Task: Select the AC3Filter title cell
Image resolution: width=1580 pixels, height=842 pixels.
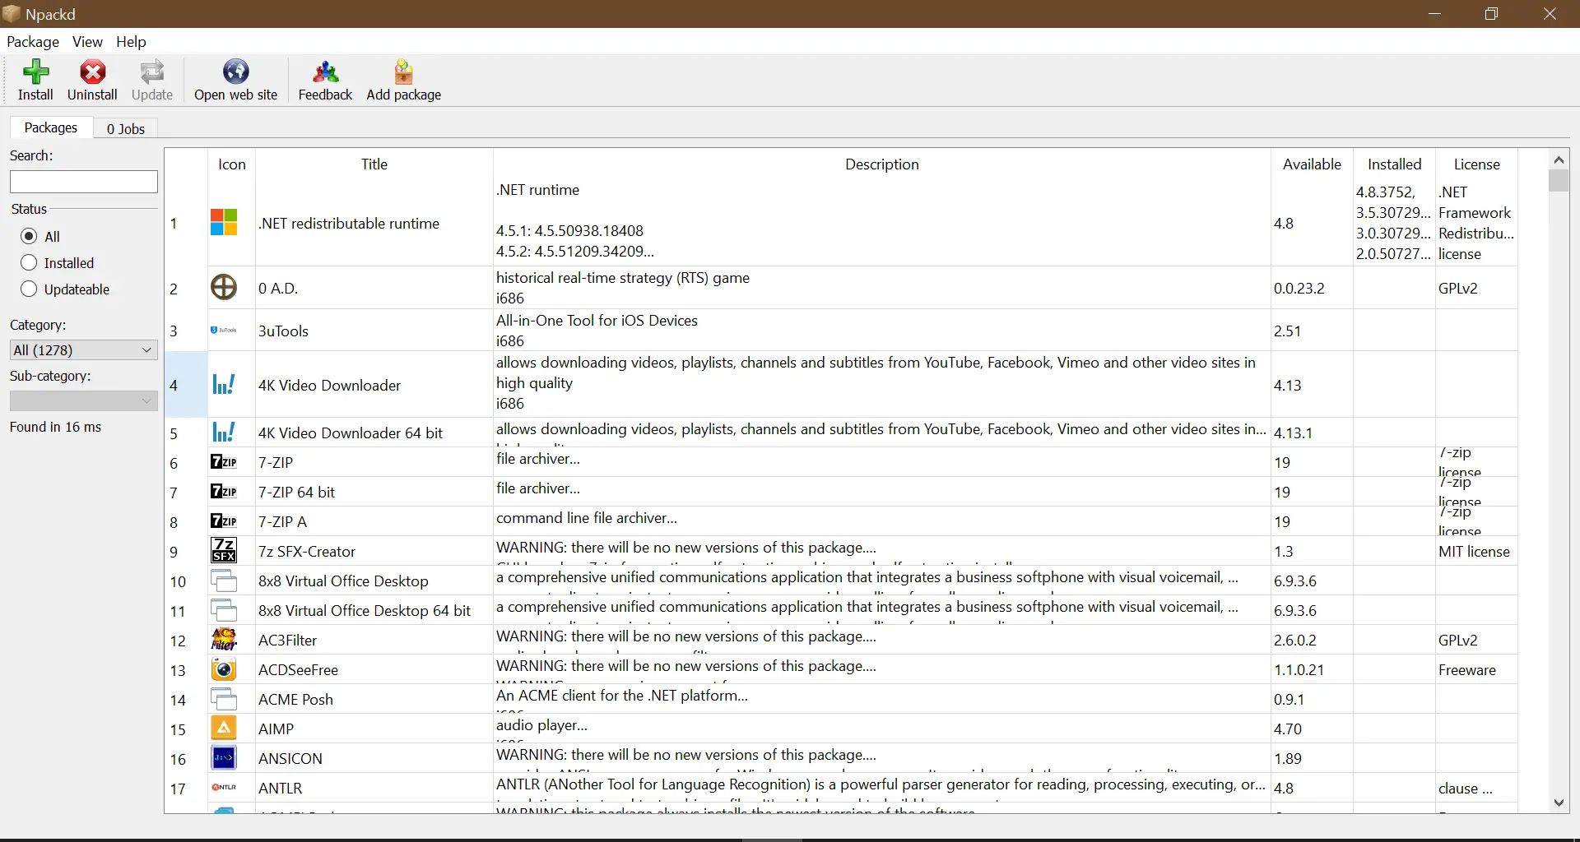Action: [x=374, y=640]
